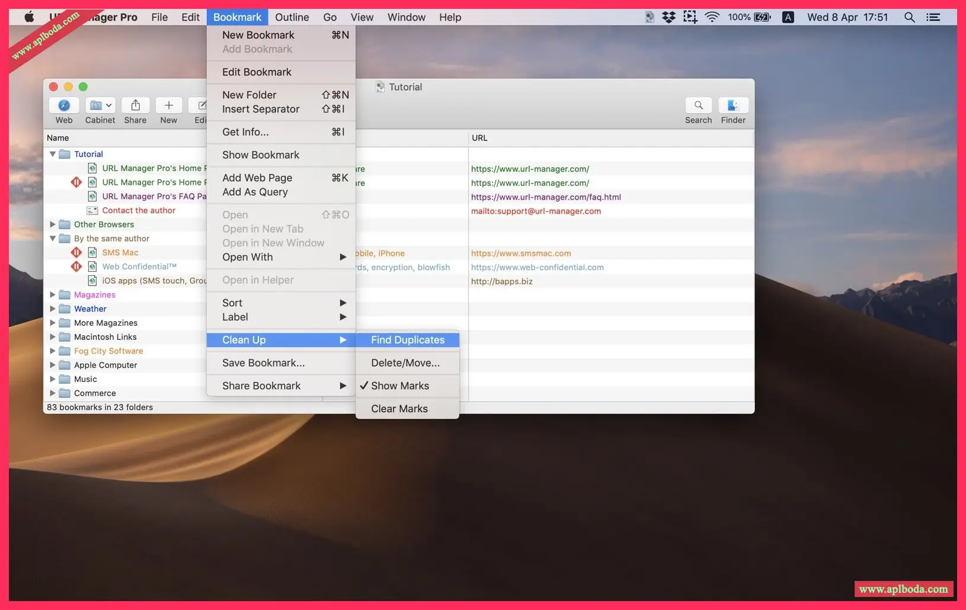Click the URL column header
966x610 pixels.
[611, 138]
